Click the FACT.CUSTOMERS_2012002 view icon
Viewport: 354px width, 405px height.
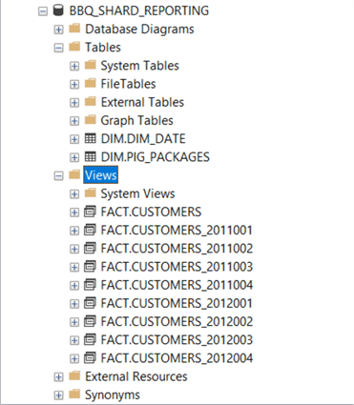click(x=90, y=321)
